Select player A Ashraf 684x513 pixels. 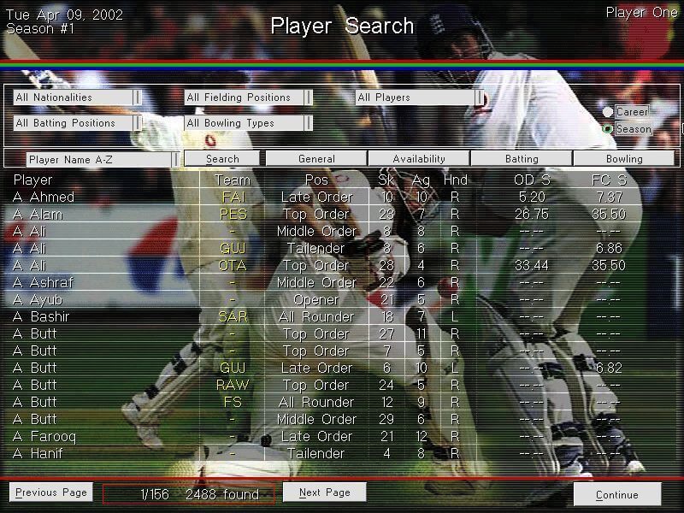(44, 283)
